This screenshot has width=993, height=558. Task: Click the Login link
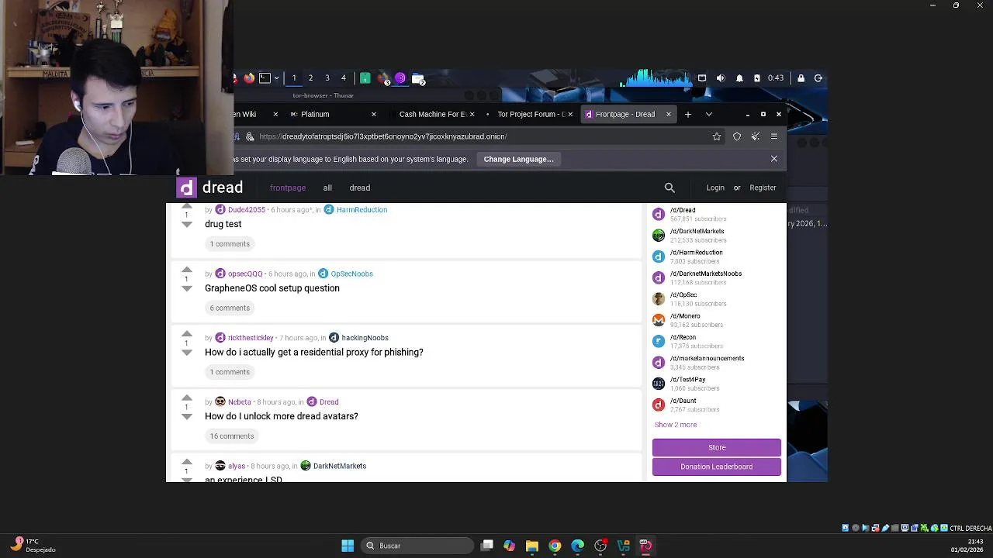pyautogui.click(x=715, y=188)
